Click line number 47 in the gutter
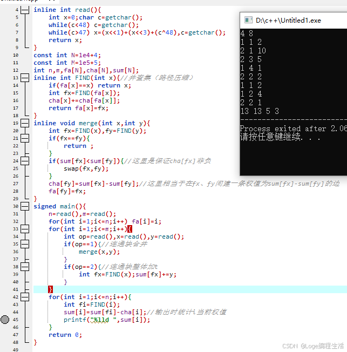The image size is (347, 352). coord(16,335)
